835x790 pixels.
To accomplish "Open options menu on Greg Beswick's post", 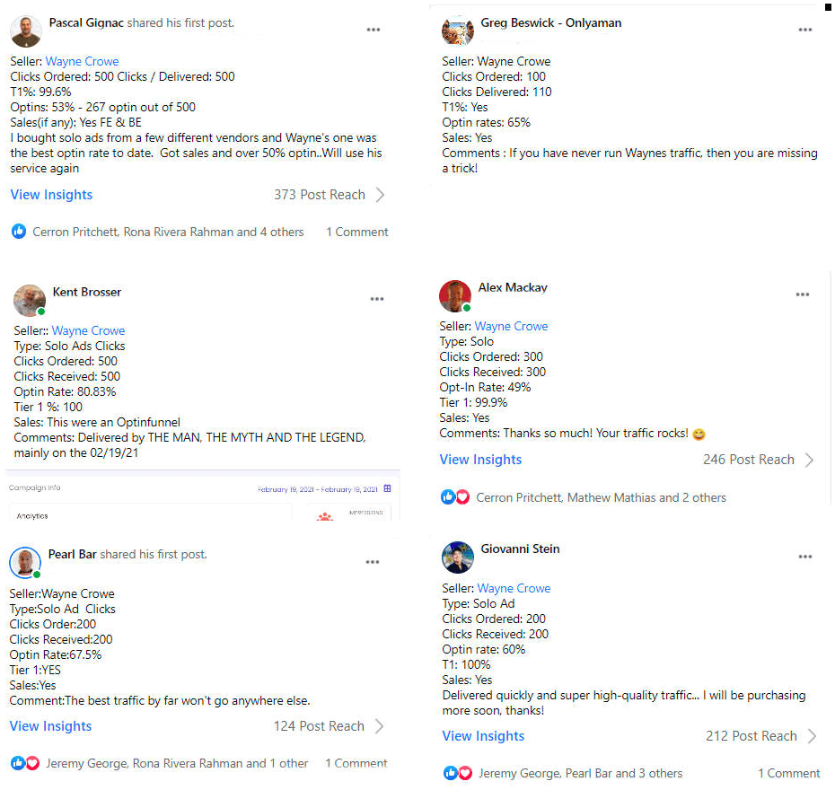I will point(805,30).
